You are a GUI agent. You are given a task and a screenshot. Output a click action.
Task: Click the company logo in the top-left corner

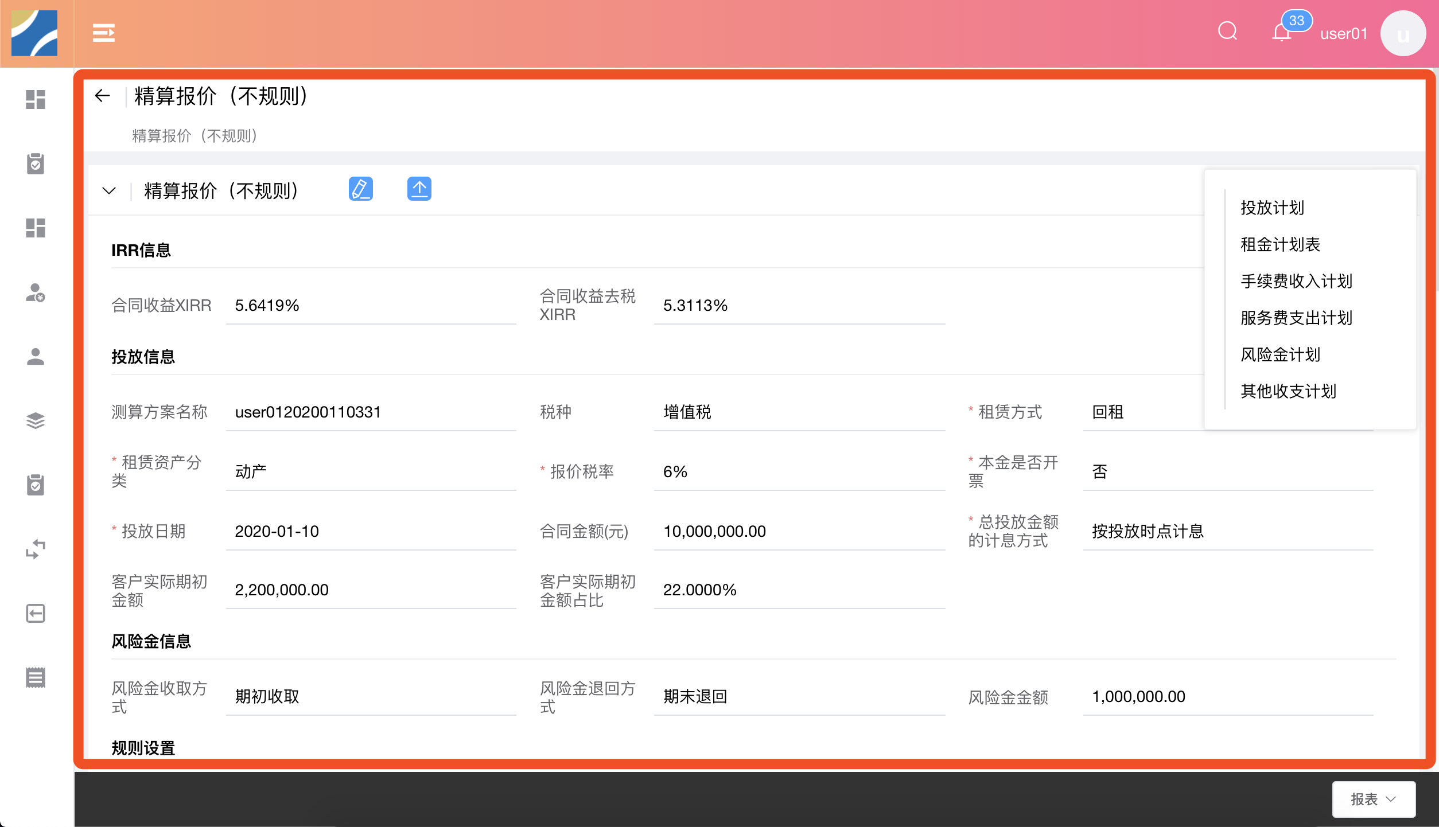pyautogui.click(x=36, y=34)
